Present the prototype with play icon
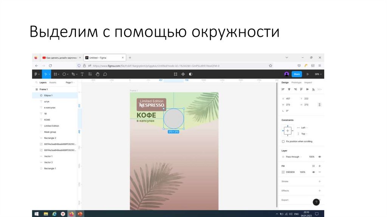 308,74
